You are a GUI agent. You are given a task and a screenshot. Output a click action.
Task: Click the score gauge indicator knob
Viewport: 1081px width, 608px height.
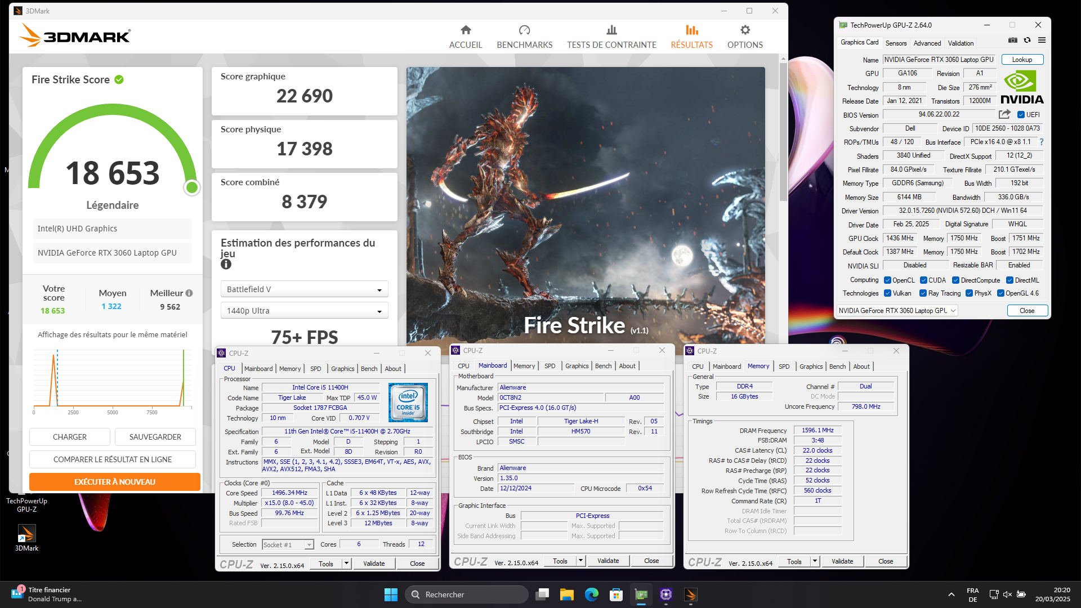pos(192,187)
